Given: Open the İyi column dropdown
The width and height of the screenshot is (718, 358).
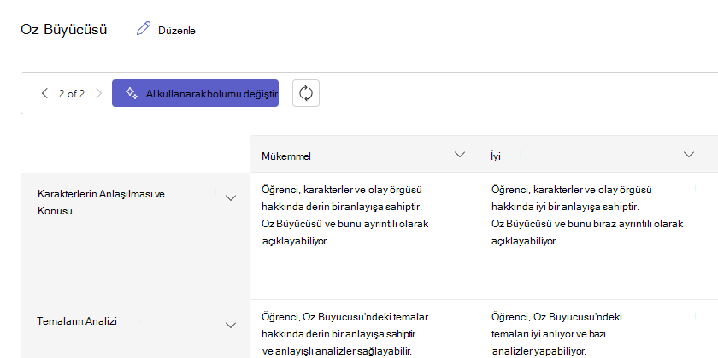Looking at the screenshot, I should point(689,155).
